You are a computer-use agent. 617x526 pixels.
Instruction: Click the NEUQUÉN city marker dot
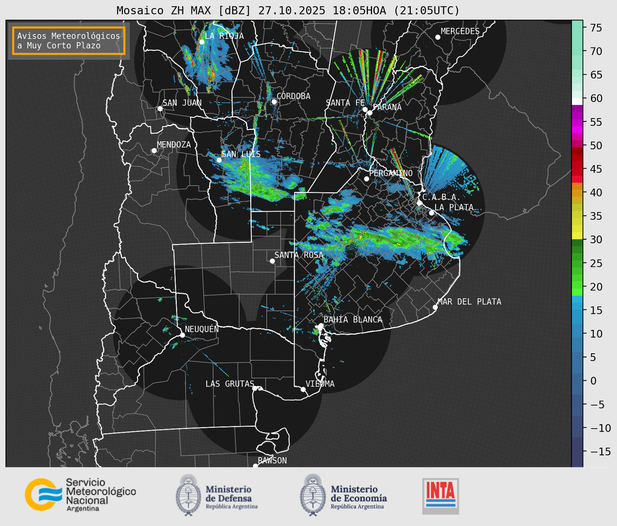click(x=182, y=335)
